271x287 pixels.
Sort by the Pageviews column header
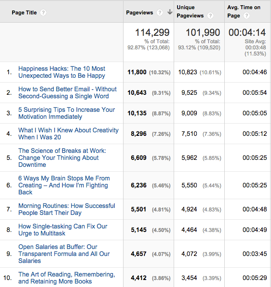[140, 13]
